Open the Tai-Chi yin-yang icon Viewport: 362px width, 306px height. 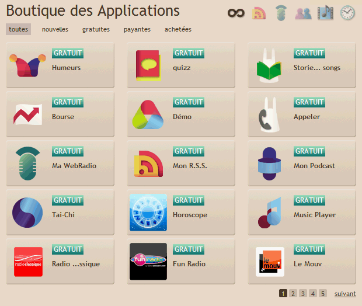point(27,213)
